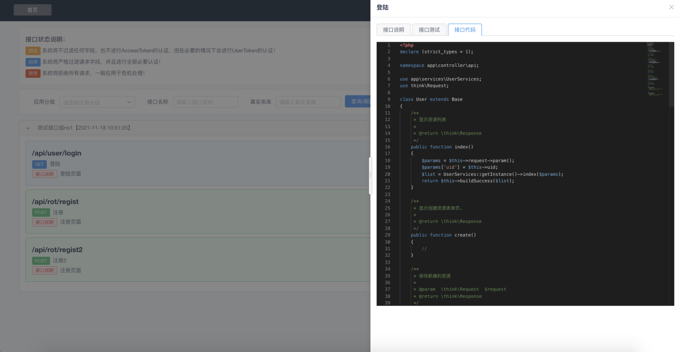The height and width of the screenshot is (352, 679).
Task: Click code line 'class User extends Base'
Action: click(431, 99)
